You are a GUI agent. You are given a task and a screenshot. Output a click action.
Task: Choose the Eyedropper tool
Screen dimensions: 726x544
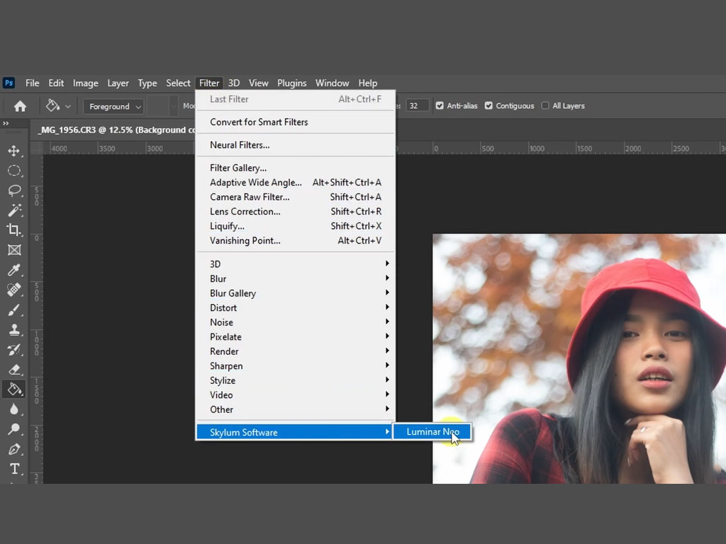click(x=14, y=270)
